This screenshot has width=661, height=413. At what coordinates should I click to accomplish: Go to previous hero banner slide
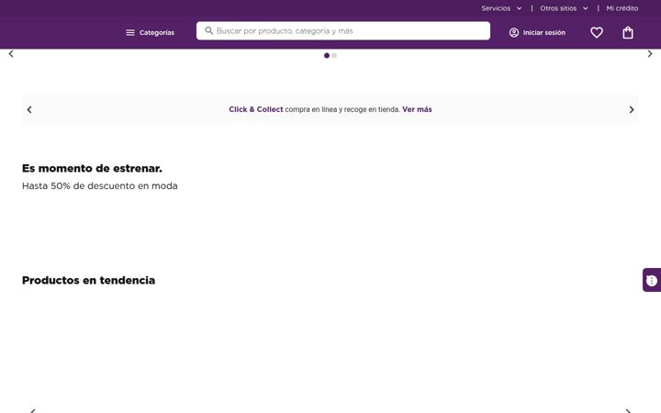tap(11, 53)
